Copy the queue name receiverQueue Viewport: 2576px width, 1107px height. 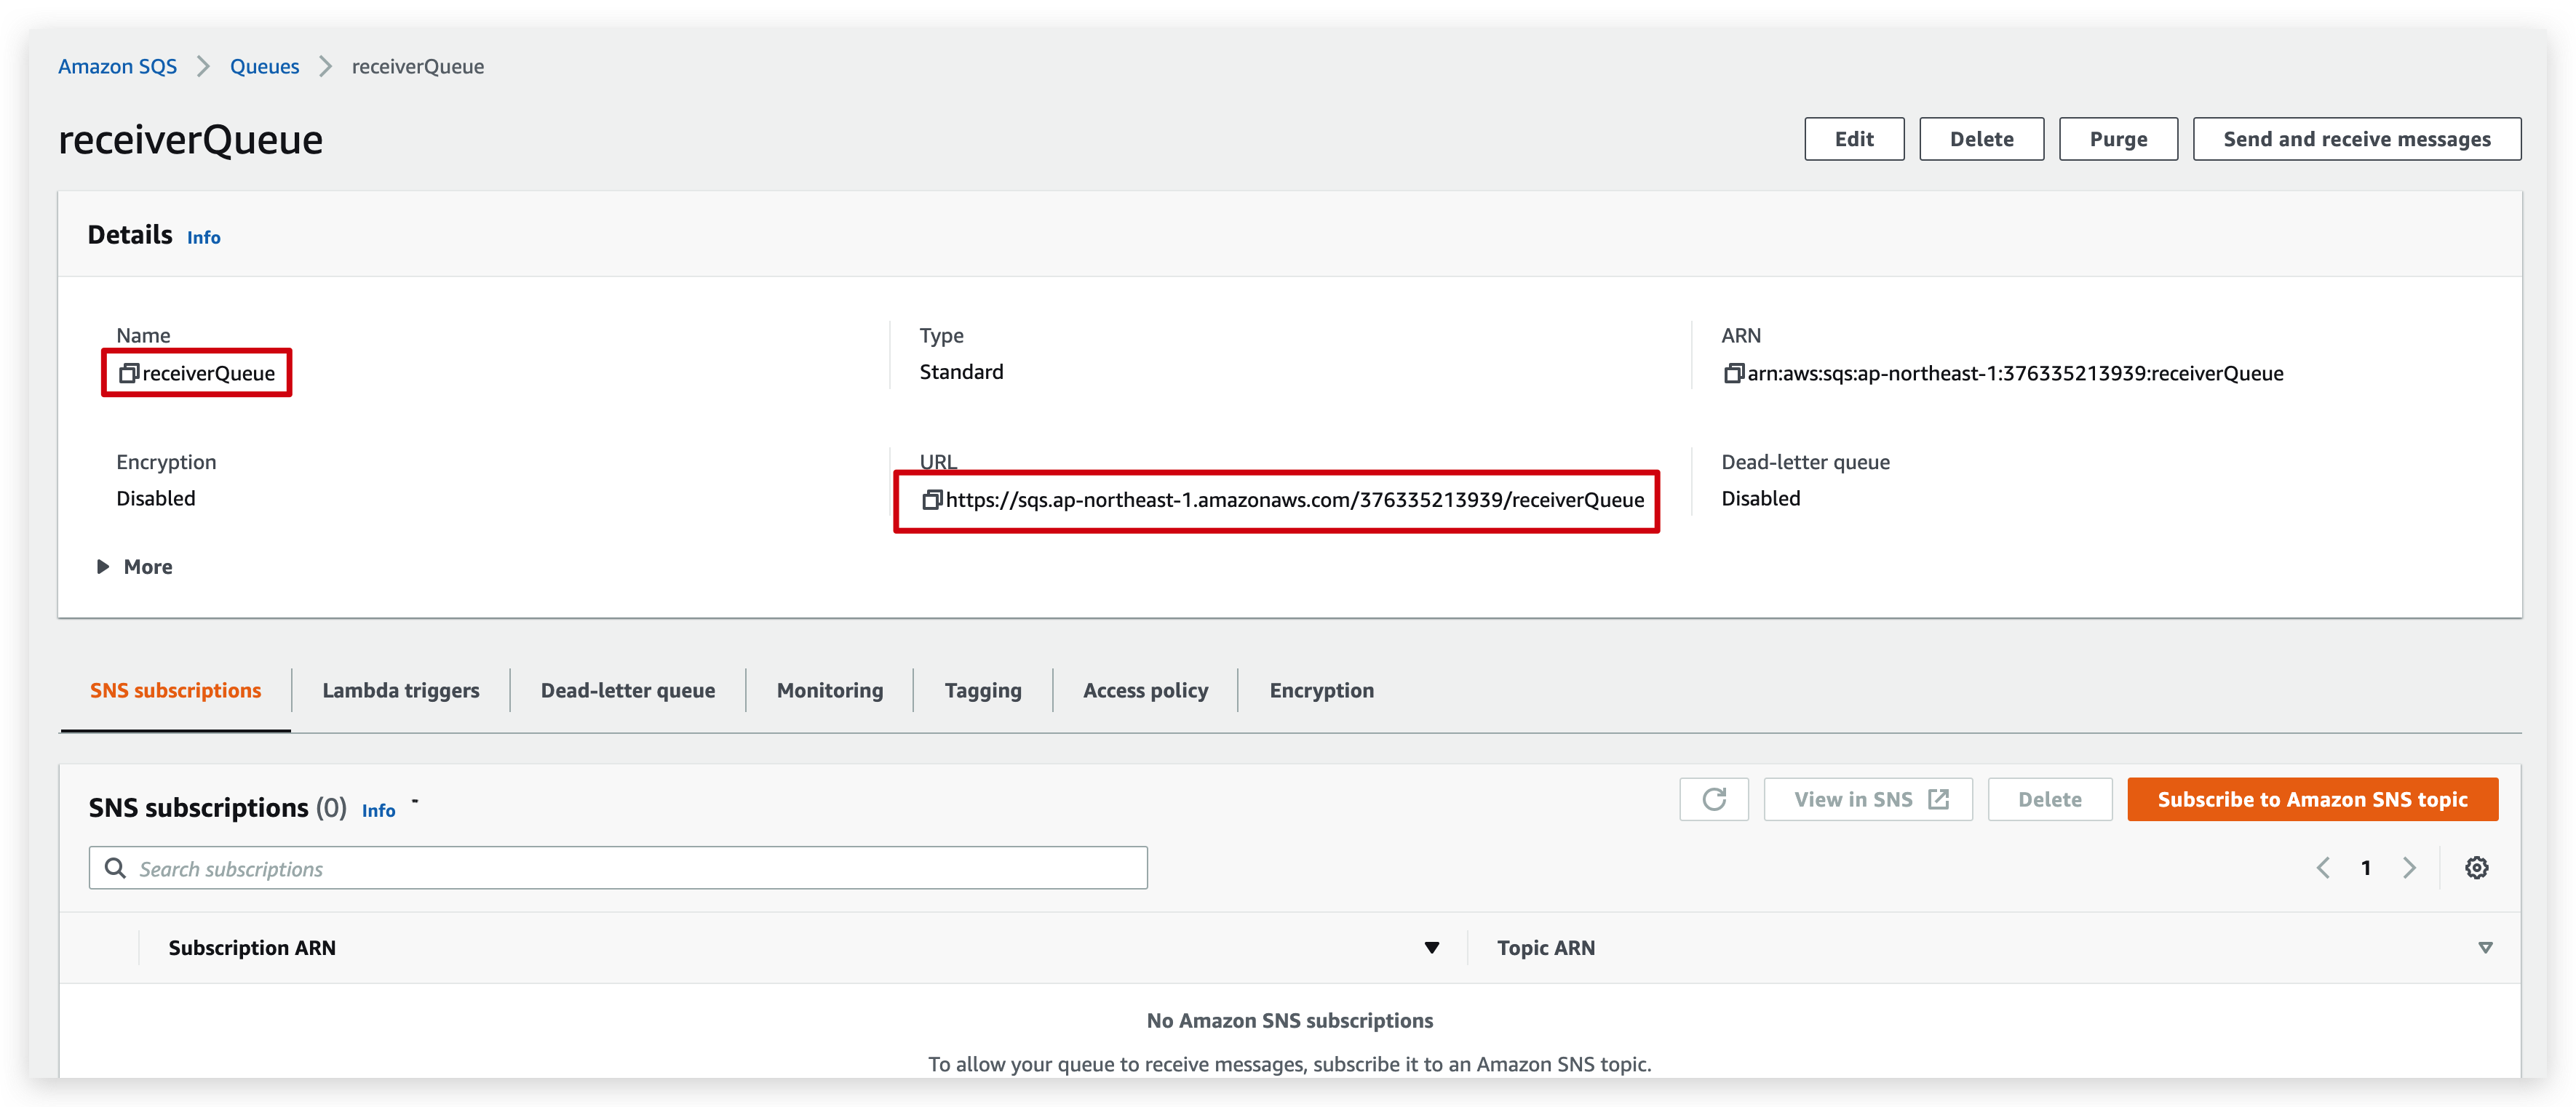(128, 372)
